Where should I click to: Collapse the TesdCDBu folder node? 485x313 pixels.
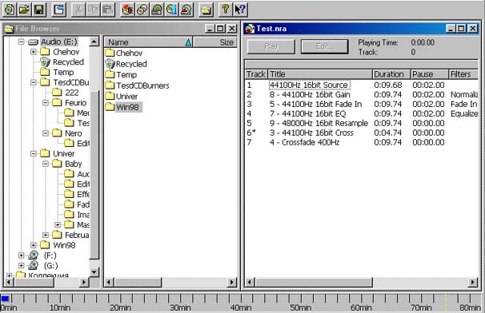(34, 82)
